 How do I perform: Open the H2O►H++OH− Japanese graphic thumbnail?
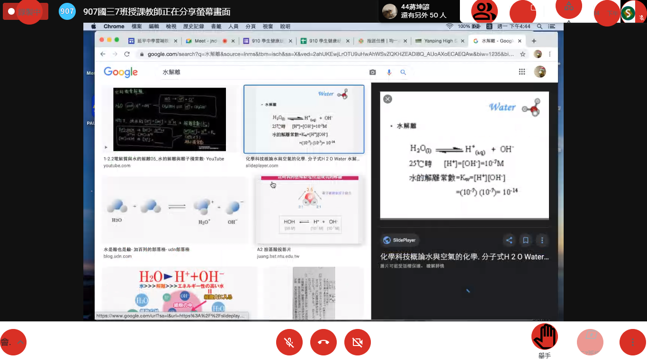click(180, 293)
